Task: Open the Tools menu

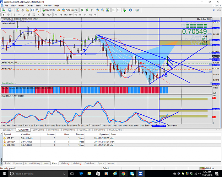Action: point(38,6)
